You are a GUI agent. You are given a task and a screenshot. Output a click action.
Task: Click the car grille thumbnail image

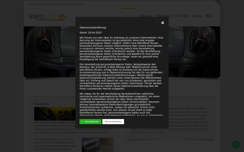[x=98, y=145]
